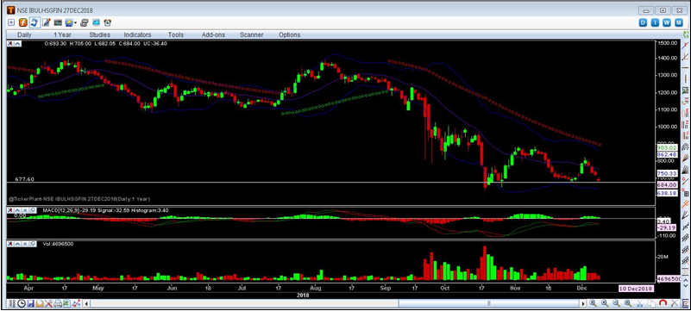Click the green Excel export icon
Image resolution: width=691 pixels, height=311 pixels.
(x=66, y=303)
